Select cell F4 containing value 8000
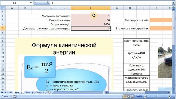176x99 pixels. 91,24
